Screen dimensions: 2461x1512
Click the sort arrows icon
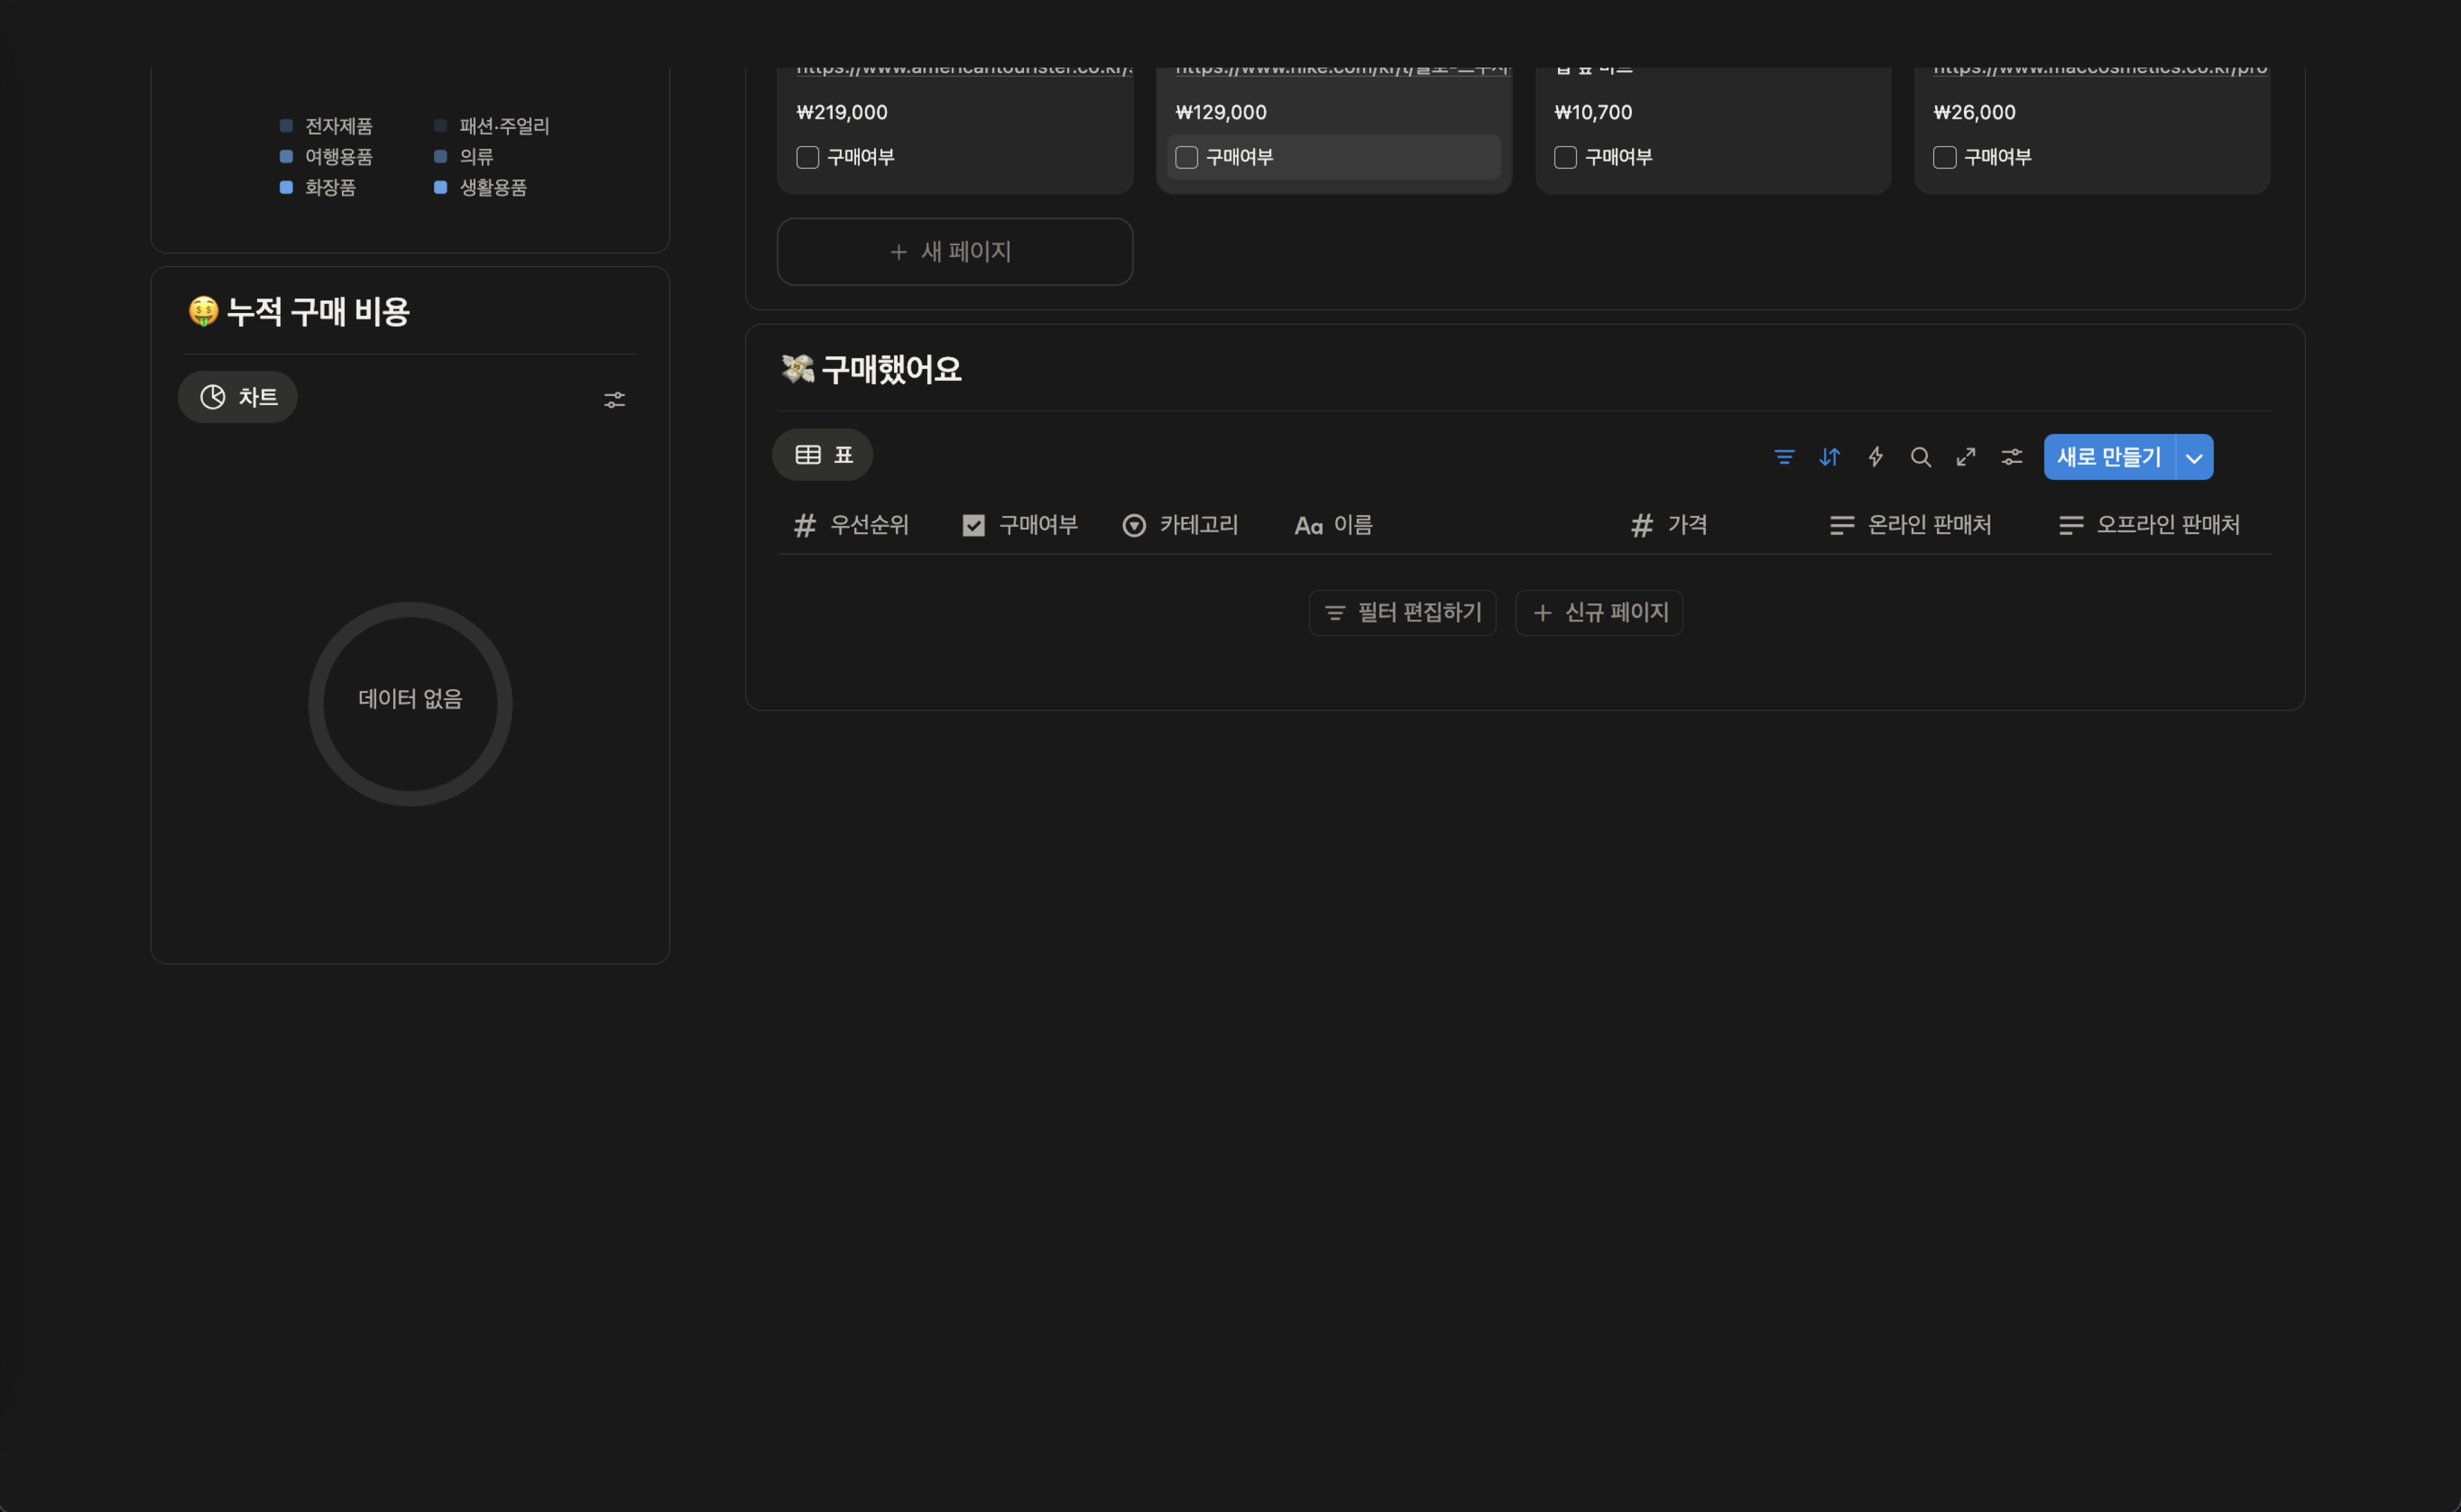pyautogui.click(x=1829, y=457)
